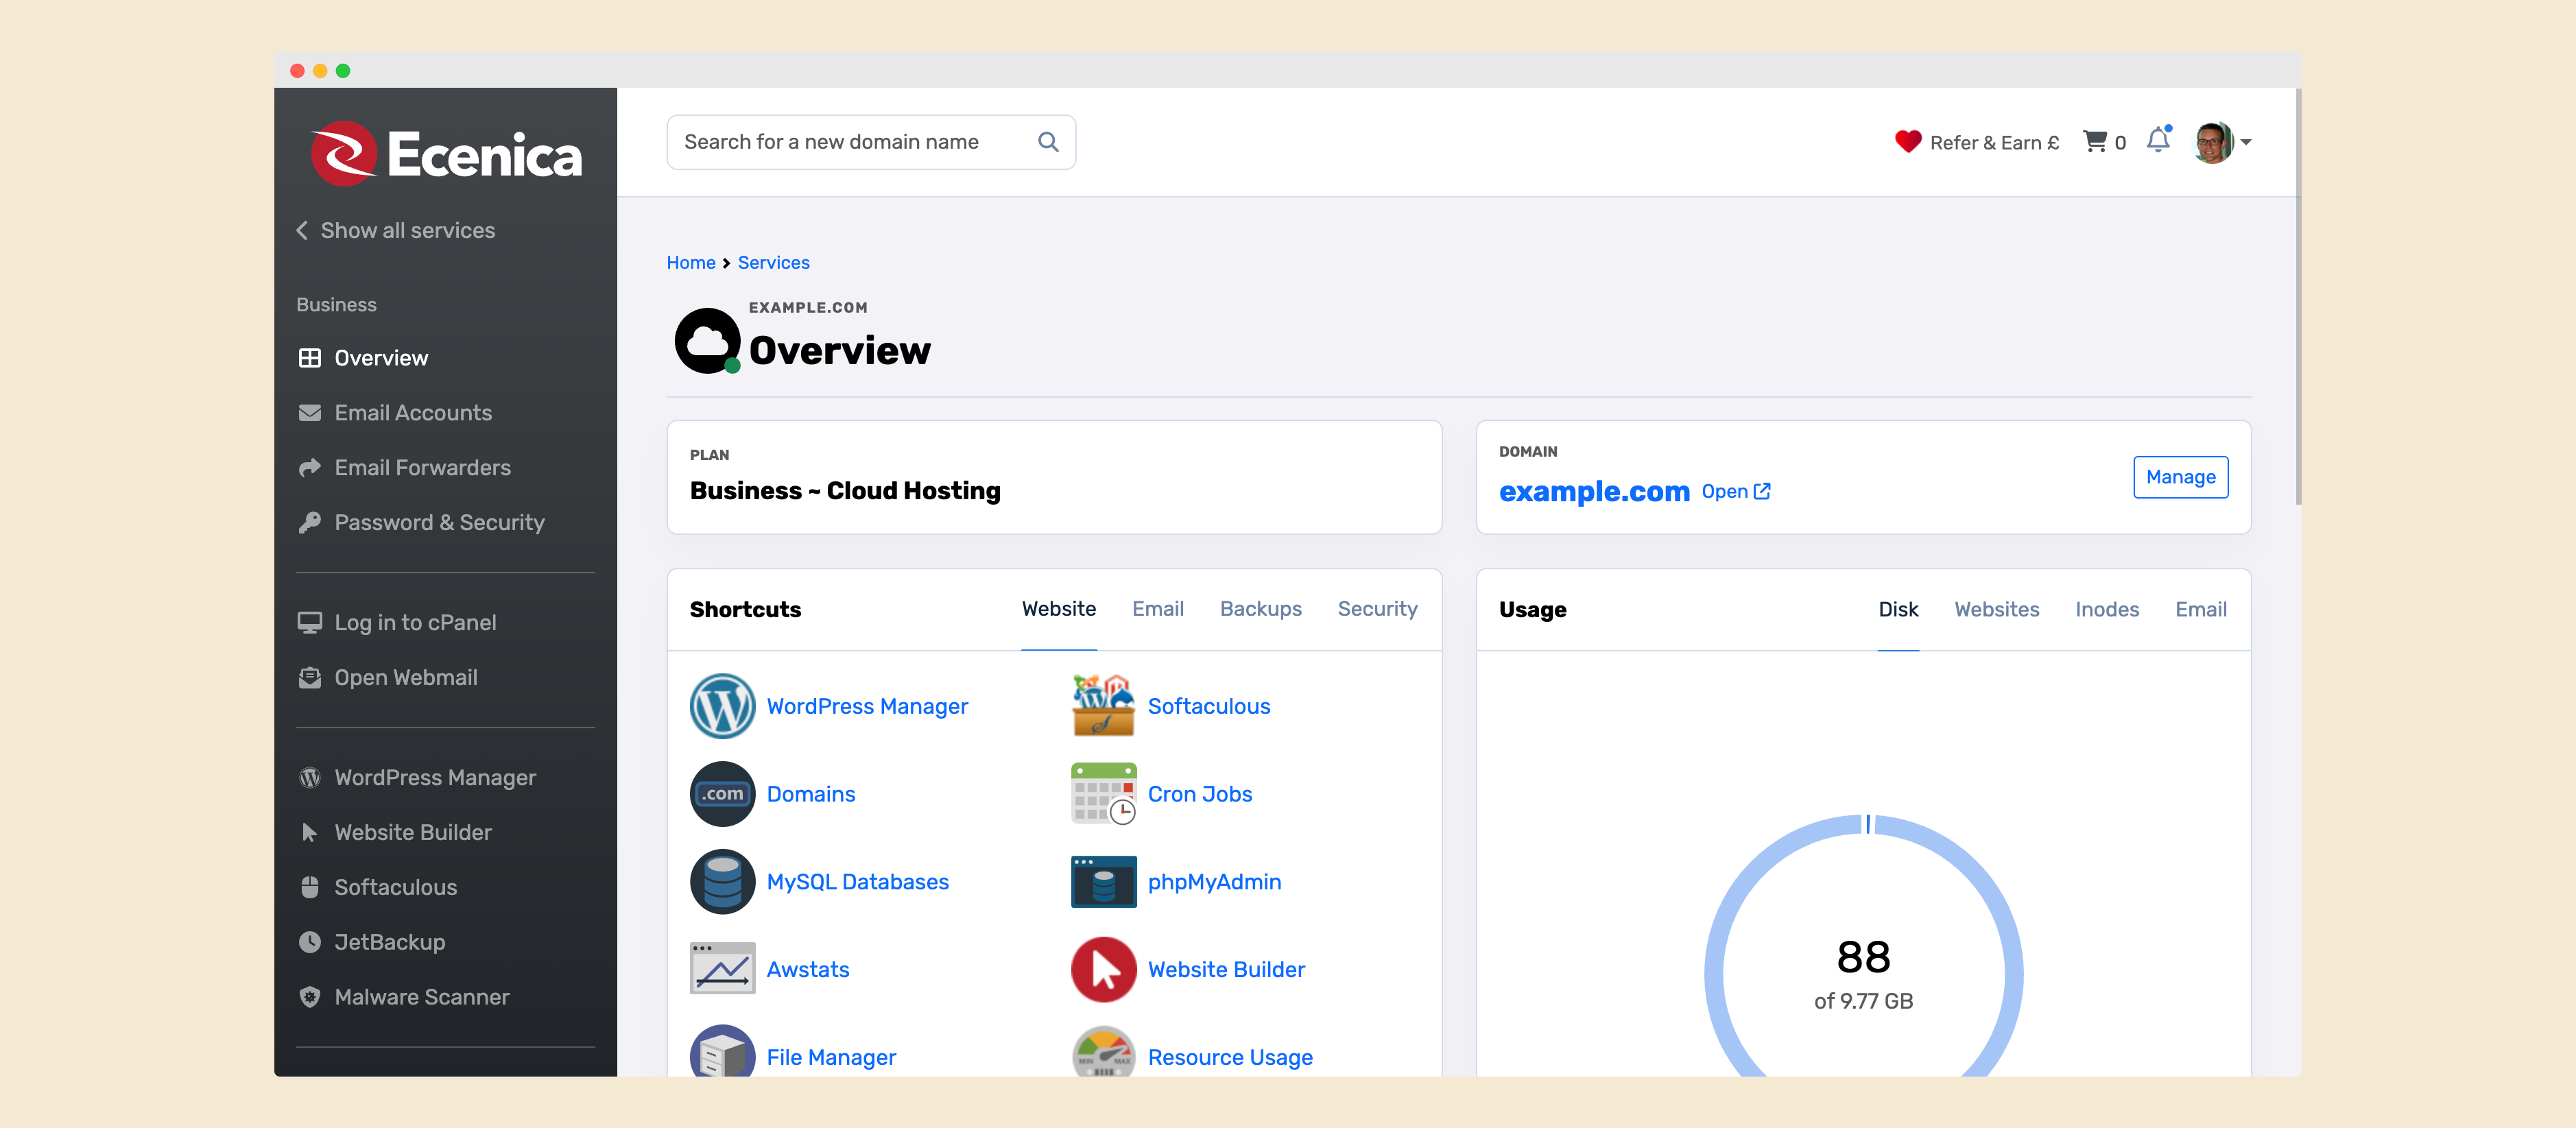Open the WordPress Manager shortcut icon

722,706
